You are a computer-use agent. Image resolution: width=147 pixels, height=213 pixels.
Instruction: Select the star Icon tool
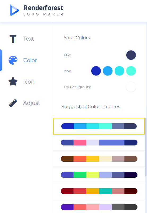13,81
